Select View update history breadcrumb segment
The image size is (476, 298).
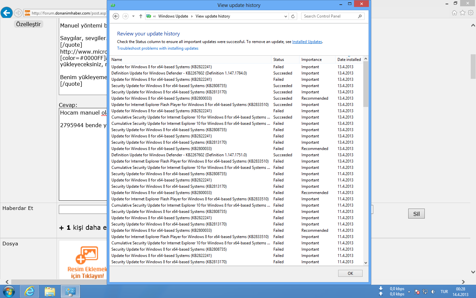[213, 16]
